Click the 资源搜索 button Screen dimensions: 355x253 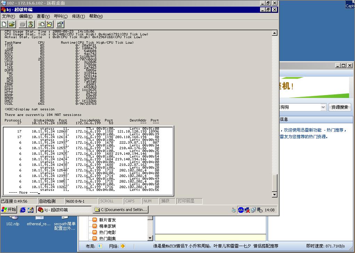coord(340,107)
